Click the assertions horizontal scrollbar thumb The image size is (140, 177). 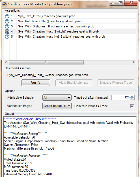coord(46,62)
